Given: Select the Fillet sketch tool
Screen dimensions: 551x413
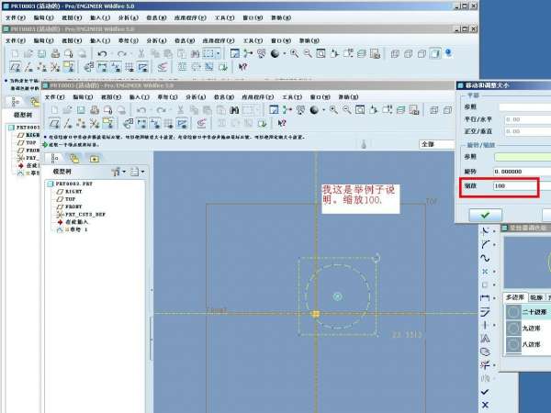Looking at the screenshot, I should (485, 244).
